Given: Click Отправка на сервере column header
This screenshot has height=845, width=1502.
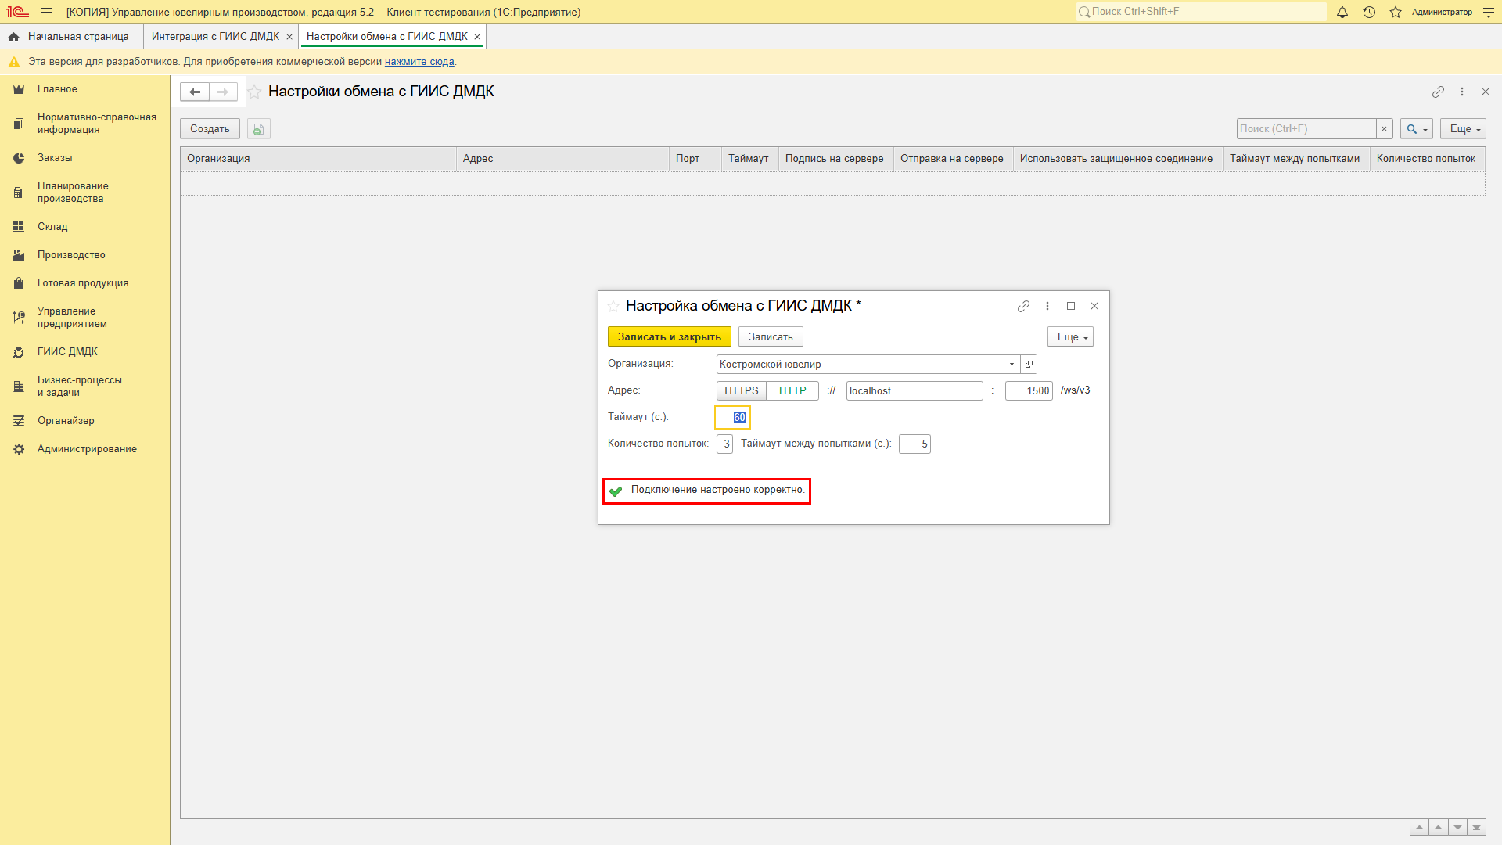Looking at the screenshot, I should pyautogui.click(x=953, y=159).
